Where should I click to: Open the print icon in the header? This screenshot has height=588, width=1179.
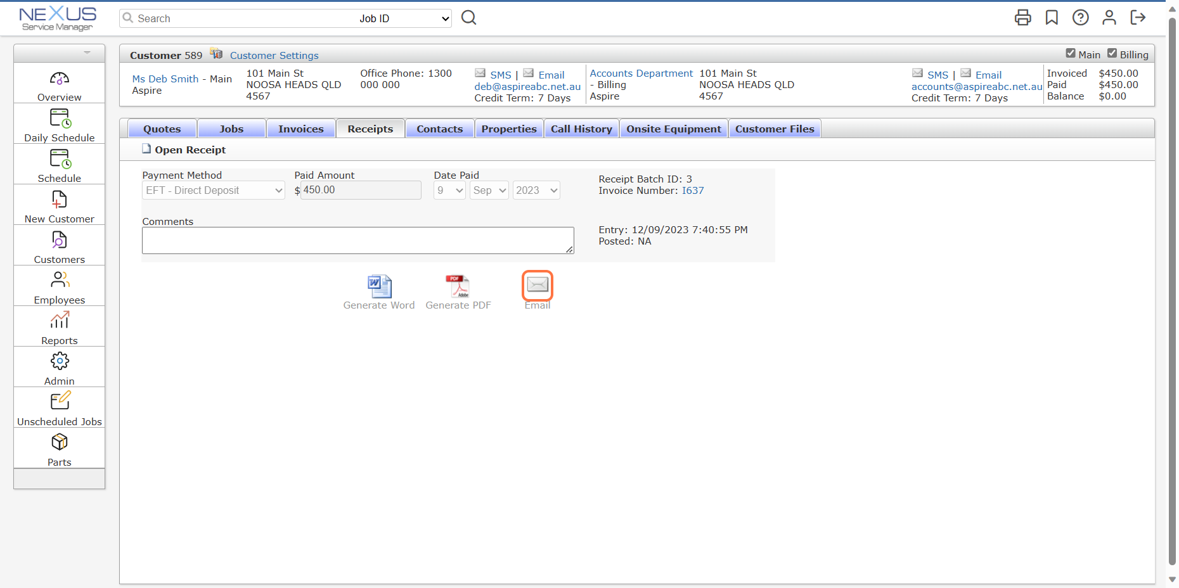[x=1022, y=18]
